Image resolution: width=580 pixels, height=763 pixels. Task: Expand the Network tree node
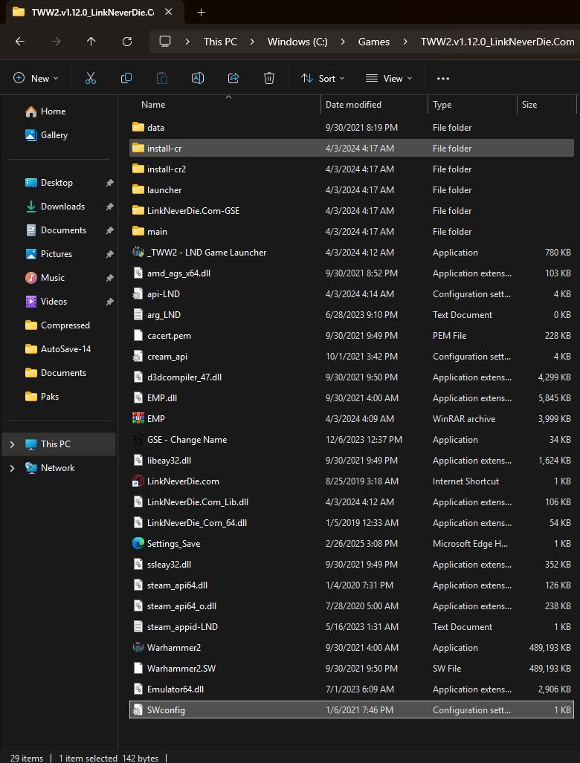pos(12,468)
